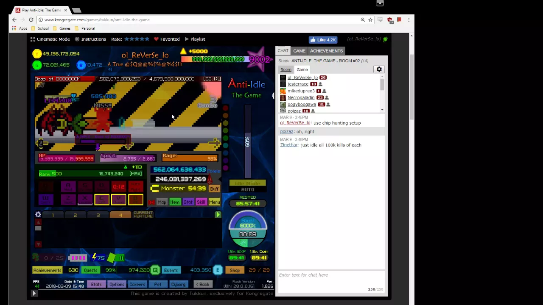543x305 pixels.
Task: Open the Achievements panel
Action: (x=47, y=270)
